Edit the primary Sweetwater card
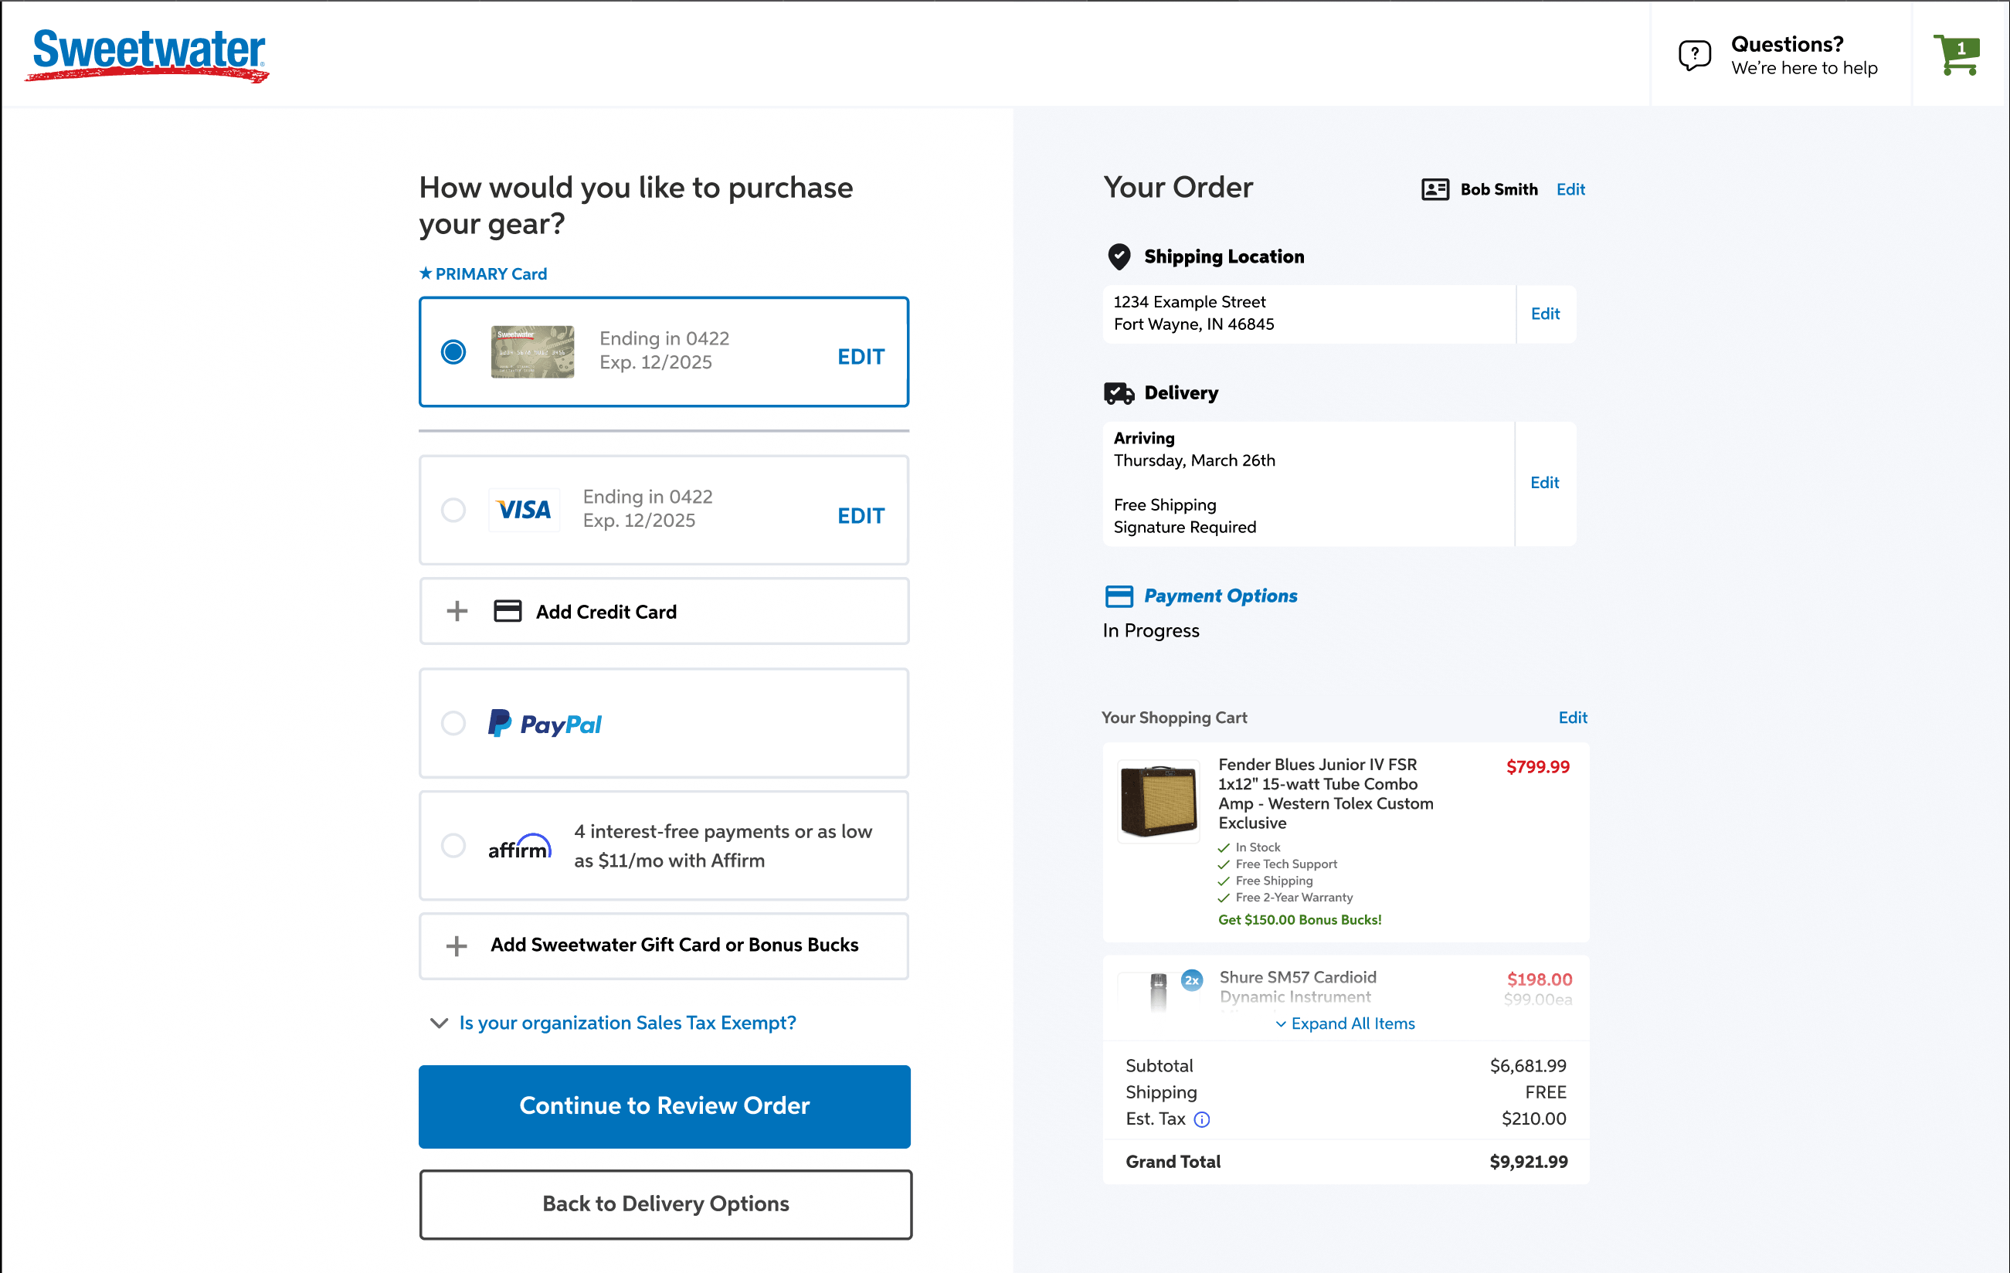The image size is (2010, 1273). point(860,358)
